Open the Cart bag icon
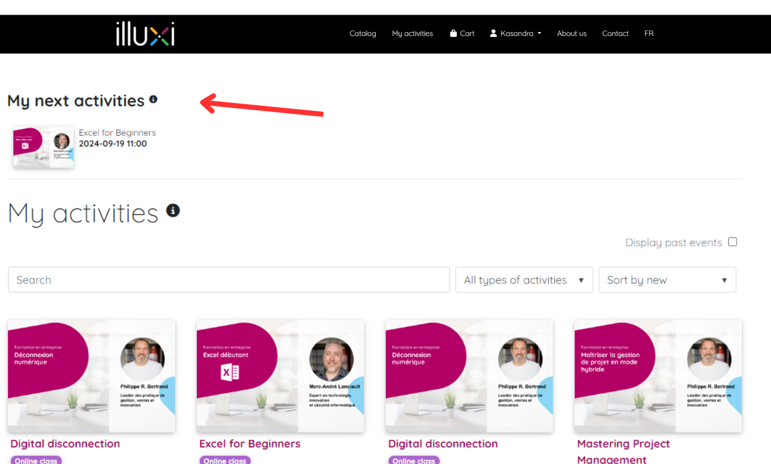Image resolution: width=771 pixels, height=464 pixels. tap(453, 33)
